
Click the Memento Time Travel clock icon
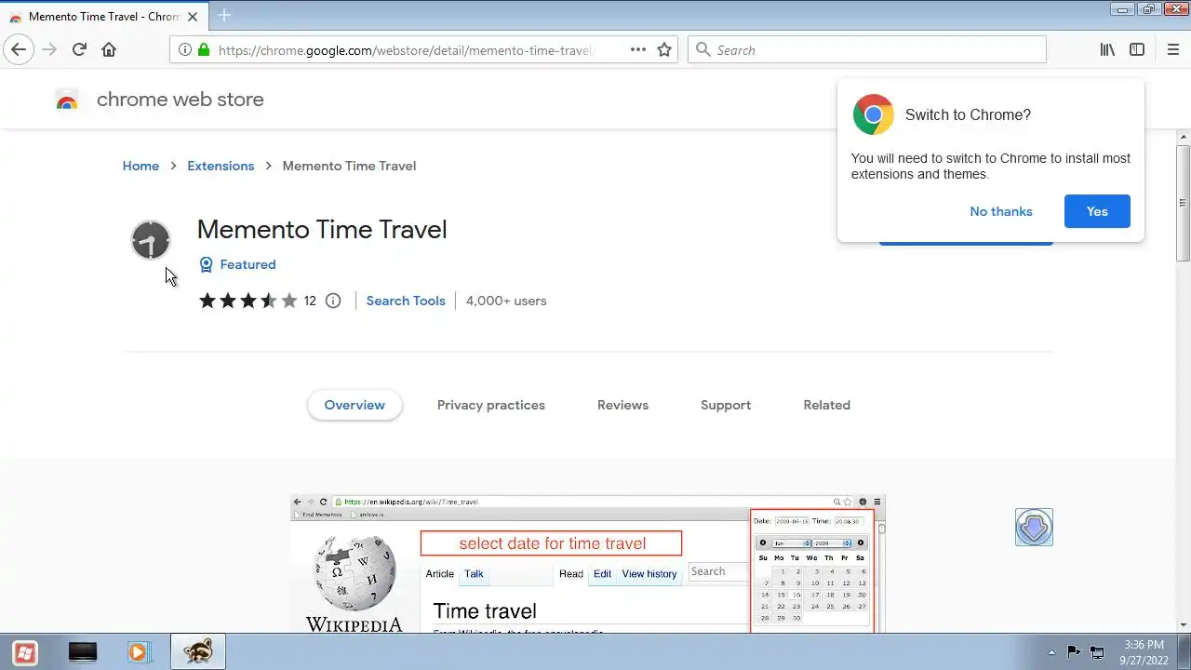(151, 240)
